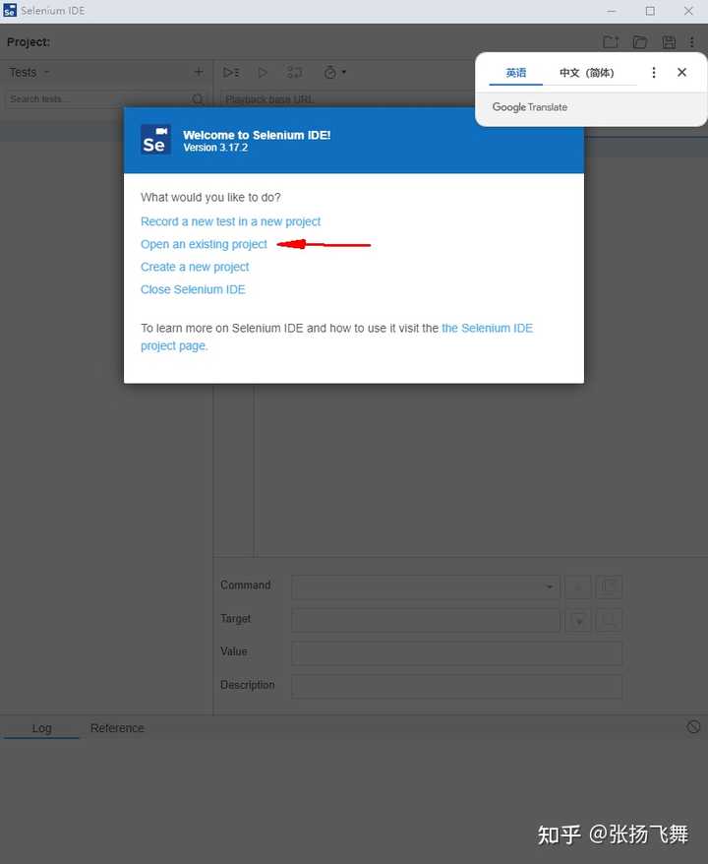
Task: Switch to the Log tab
Action: [x=42, y=728]
